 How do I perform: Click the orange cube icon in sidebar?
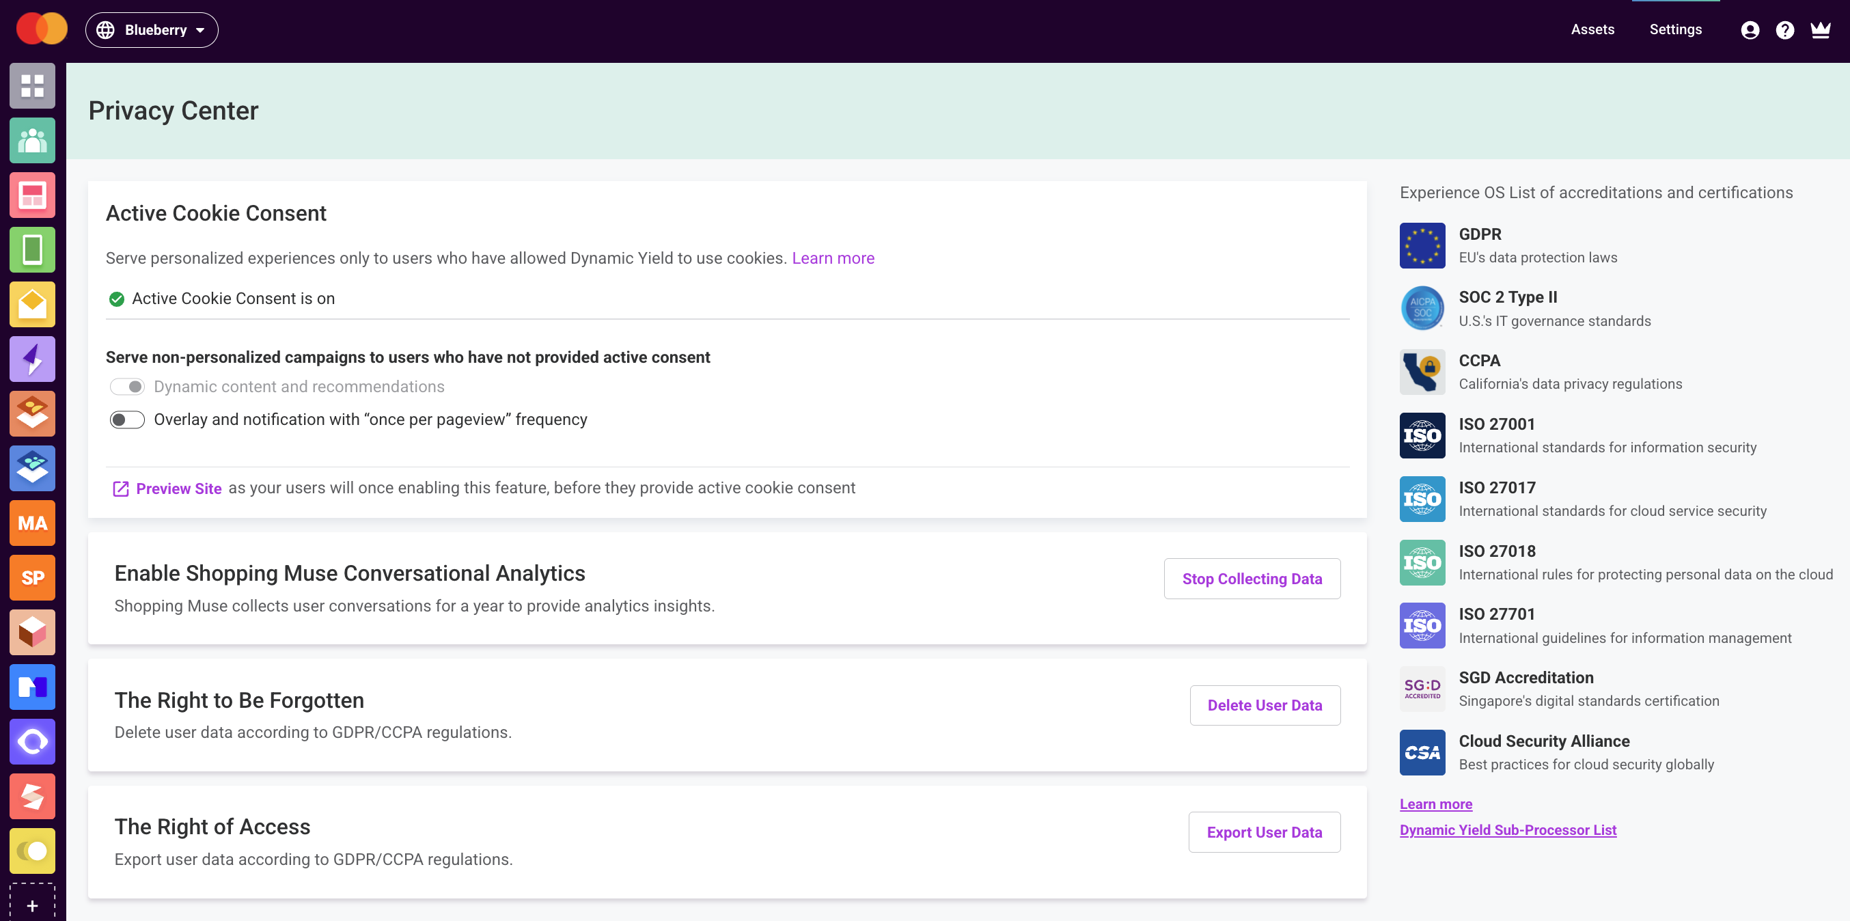pyautogui.click(x=32, y=632)
